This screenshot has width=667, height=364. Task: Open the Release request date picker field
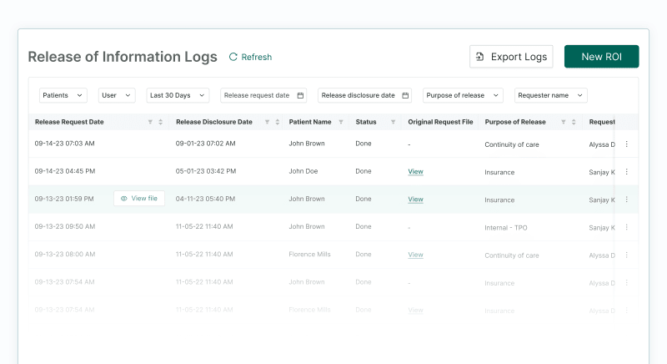[263, 95]
